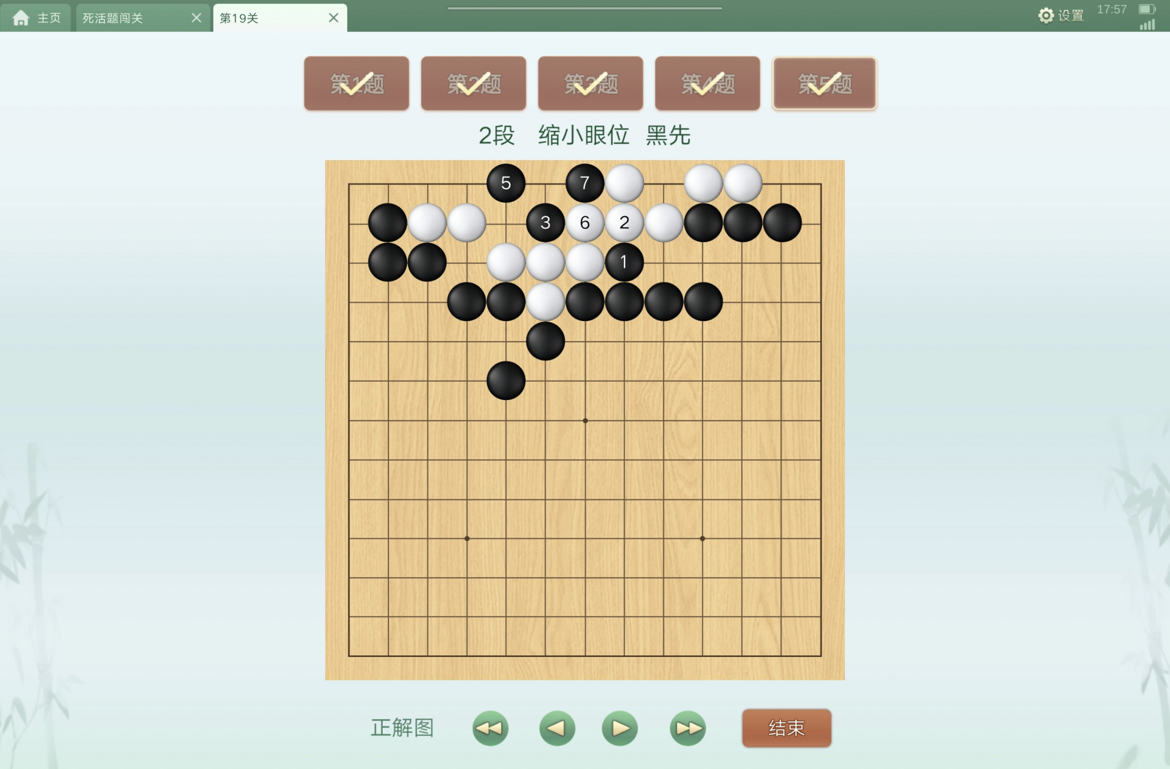This screenshot has height=769, width=1170.
Task: Jump to last move of solution
Action: (x=688, y=728)
